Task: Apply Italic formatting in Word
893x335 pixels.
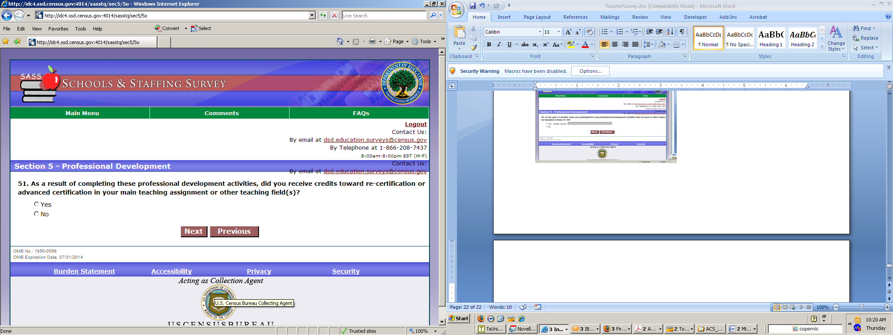Action: tap(499, 44)
